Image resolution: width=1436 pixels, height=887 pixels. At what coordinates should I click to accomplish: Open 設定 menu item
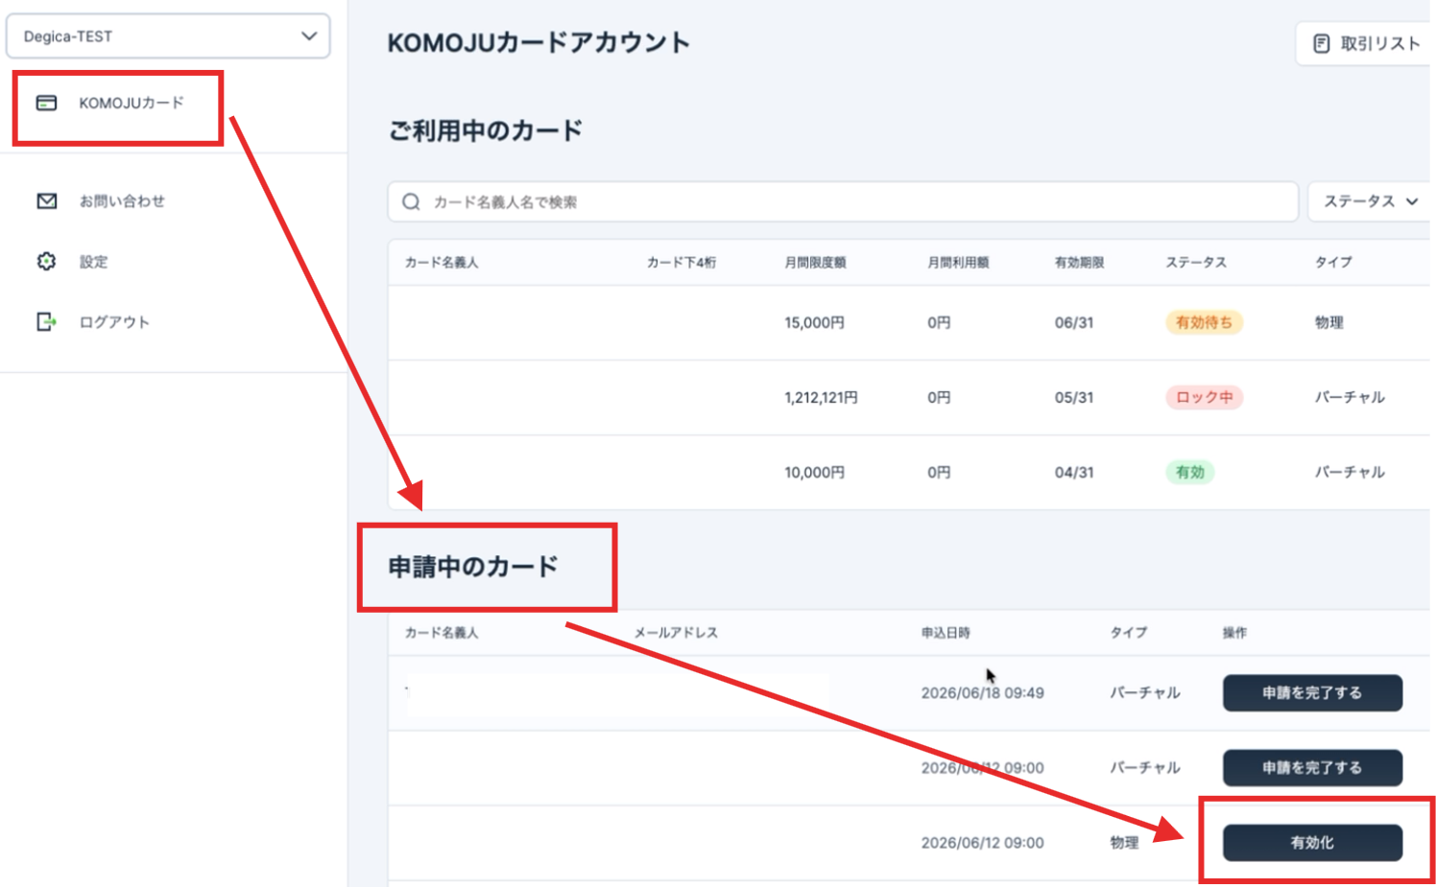pos(93,261)
